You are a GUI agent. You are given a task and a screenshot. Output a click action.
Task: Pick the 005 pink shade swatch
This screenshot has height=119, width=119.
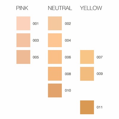pyautogui.click(x=23, y=57)
